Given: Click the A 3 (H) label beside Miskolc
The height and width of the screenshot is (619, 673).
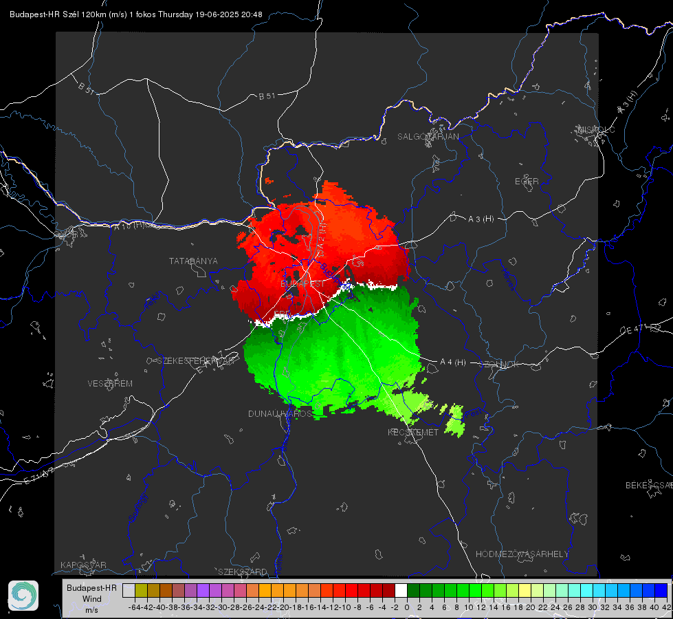Looking at the screenshot, I should [x=628, y=103].
